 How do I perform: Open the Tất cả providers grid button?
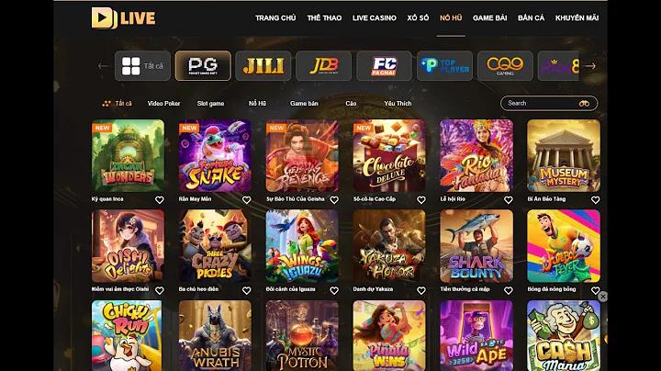[x=142, y=66]
